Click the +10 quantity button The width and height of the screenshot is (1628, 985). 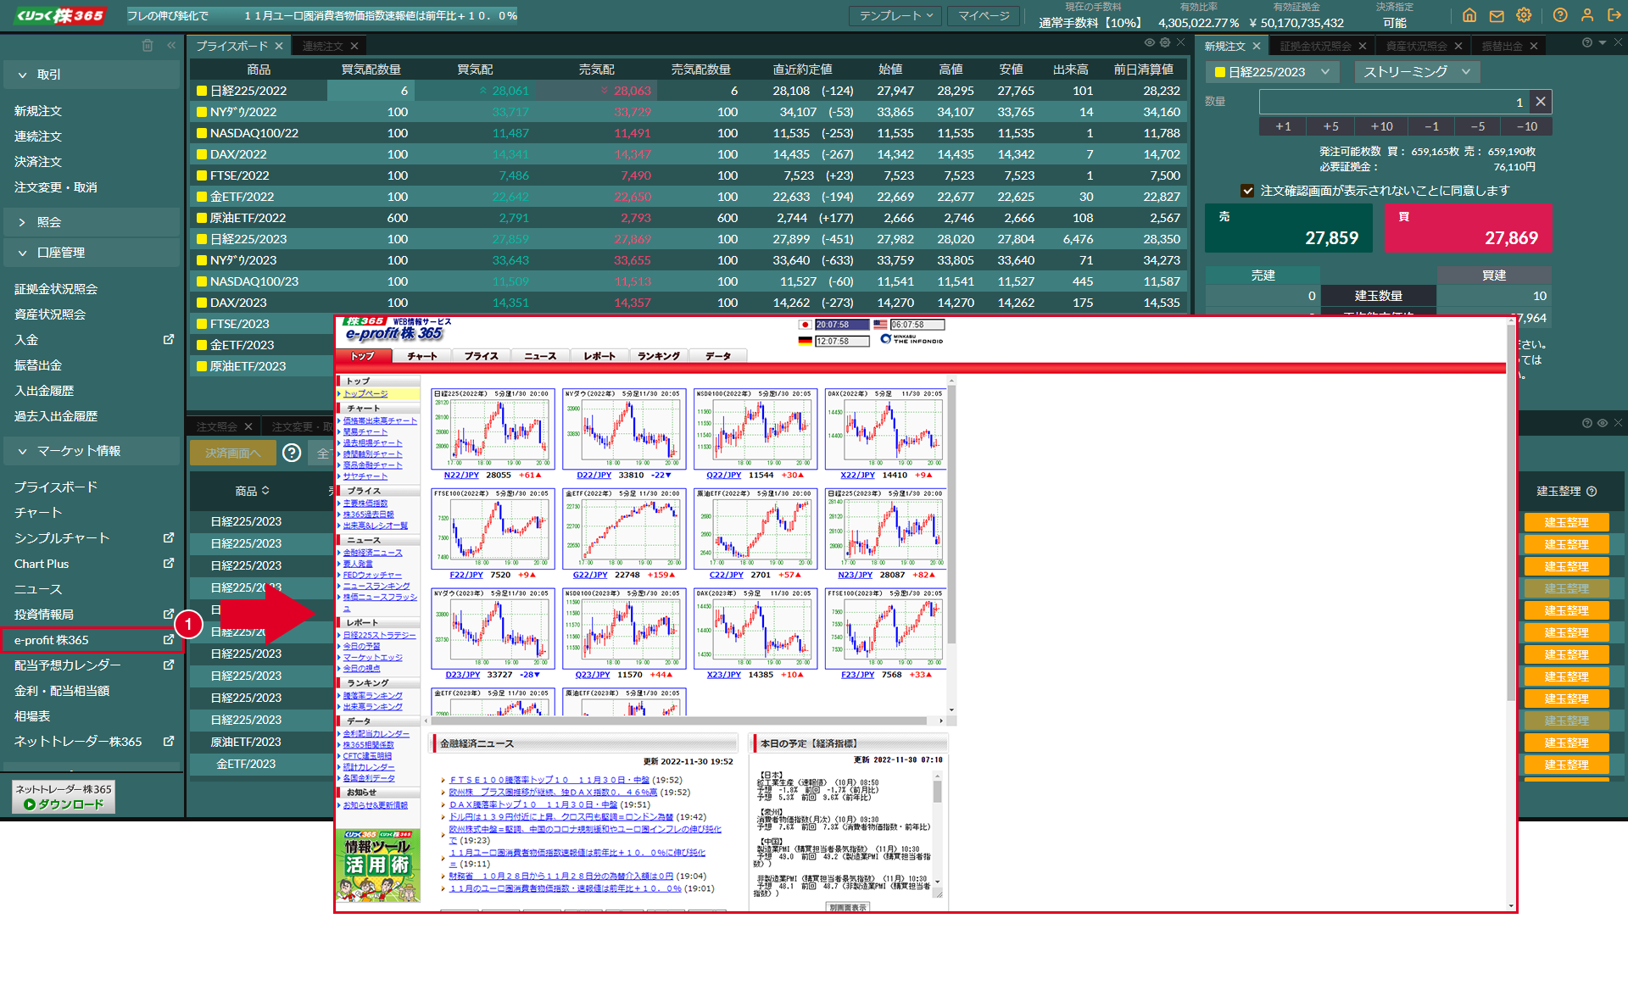click(1381, 126)
